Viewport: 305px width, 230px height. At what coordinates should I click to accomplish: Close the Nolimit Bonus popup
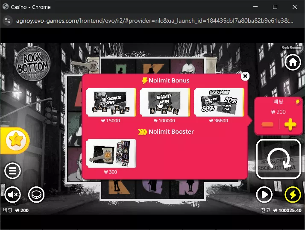click(x=245, y=76)
